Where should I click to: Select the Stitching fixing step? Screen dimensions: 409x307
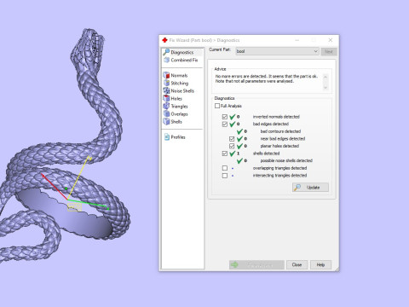(176, 83)
